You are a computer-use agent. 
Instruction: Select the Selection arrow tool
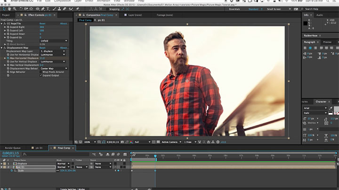(4, 9)
